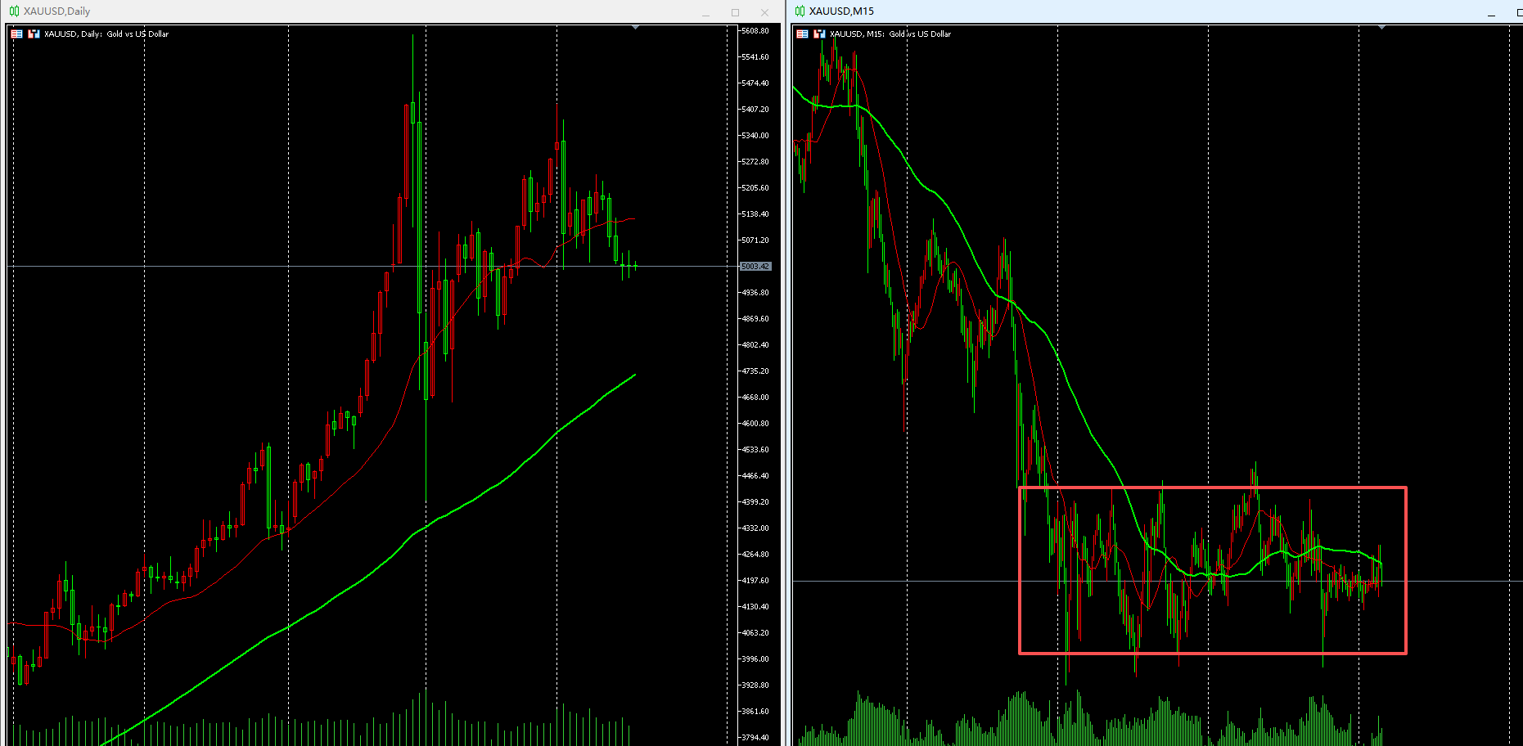Minimize the XAUUSD,M15 chart window
The height and width of the screenshot is (746, 1523).
click(x=1491, y=13)
